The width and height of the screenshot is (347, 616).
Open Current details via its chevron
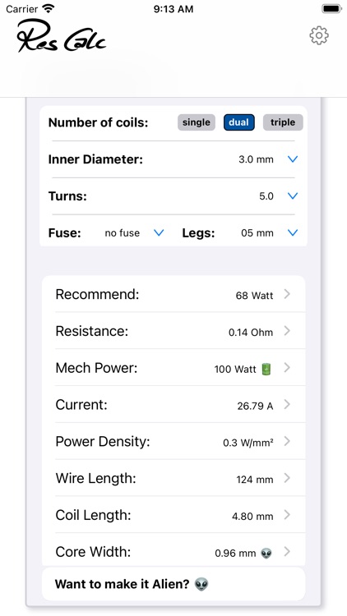pos(287,405)
